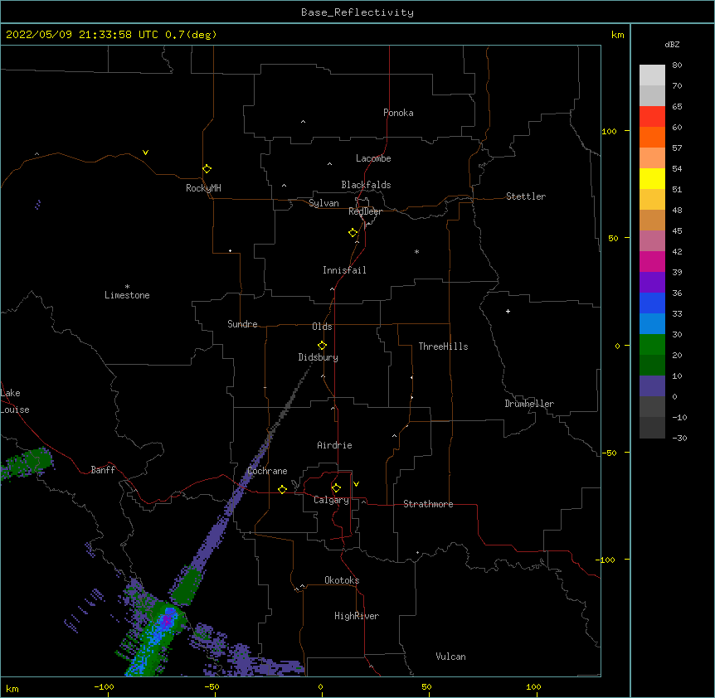Click the Base_Reflectivity title text
This screenshot has width=715, height=698.
click(357, 12)
